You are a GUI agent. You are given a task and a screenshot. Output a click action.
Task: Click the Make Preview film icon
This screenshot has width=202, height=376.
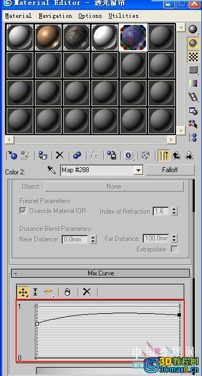(193, 97)
